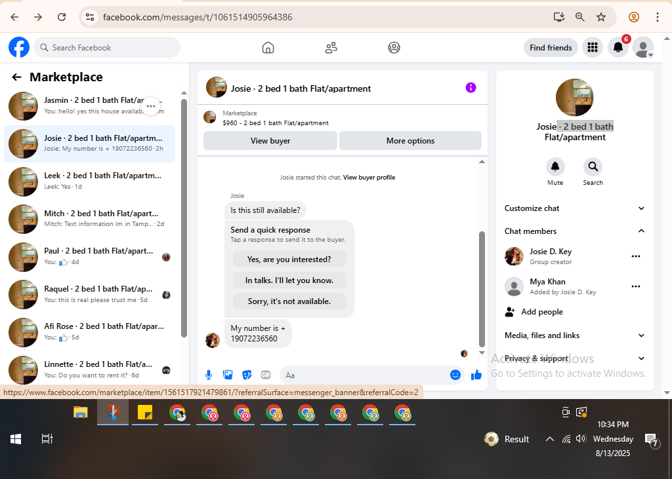Click the Search Facebook field
The width and height of the screenshot is (672, 479).
point(107,48)
